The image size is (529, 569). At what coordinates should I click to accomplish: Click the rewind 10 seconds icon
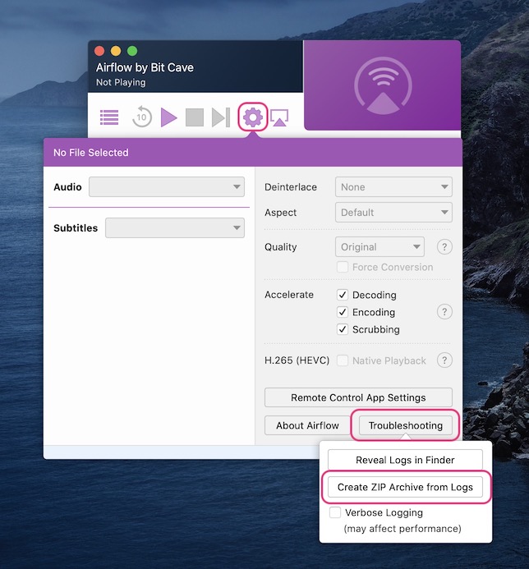coord(141,117)
